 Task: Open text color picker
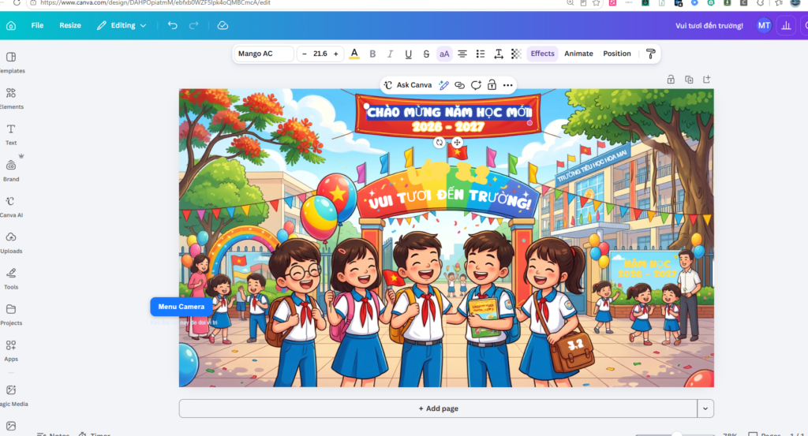pyautogui.click(x=354, y=54)
